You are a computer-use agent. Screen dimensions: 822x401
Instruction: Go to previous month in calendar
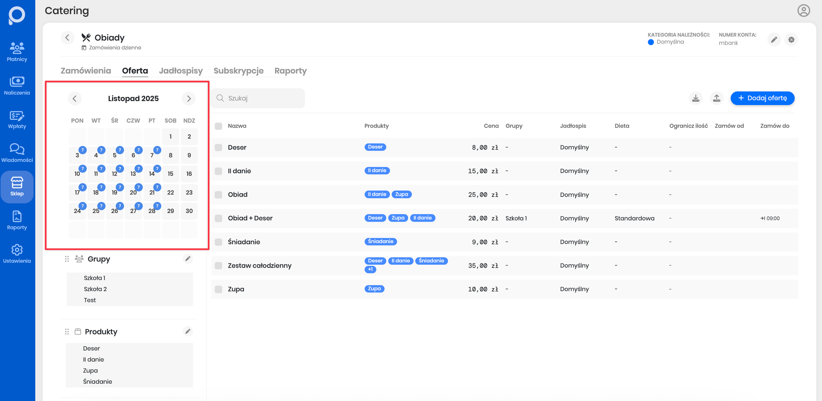pos(74,99)
